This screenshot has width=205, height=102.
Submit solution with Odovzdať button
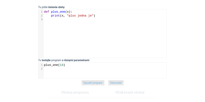coord(116,83)
